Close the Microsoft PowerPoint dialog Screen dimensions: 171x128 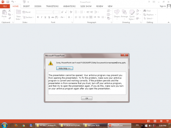(125, 55)
